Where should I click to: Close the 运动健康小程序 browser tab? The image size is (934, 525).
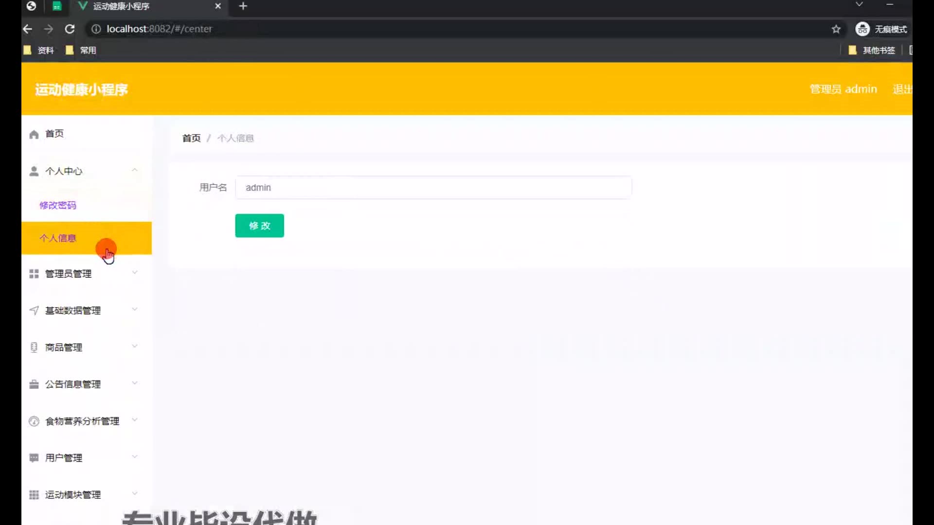[x=218, y=6]
